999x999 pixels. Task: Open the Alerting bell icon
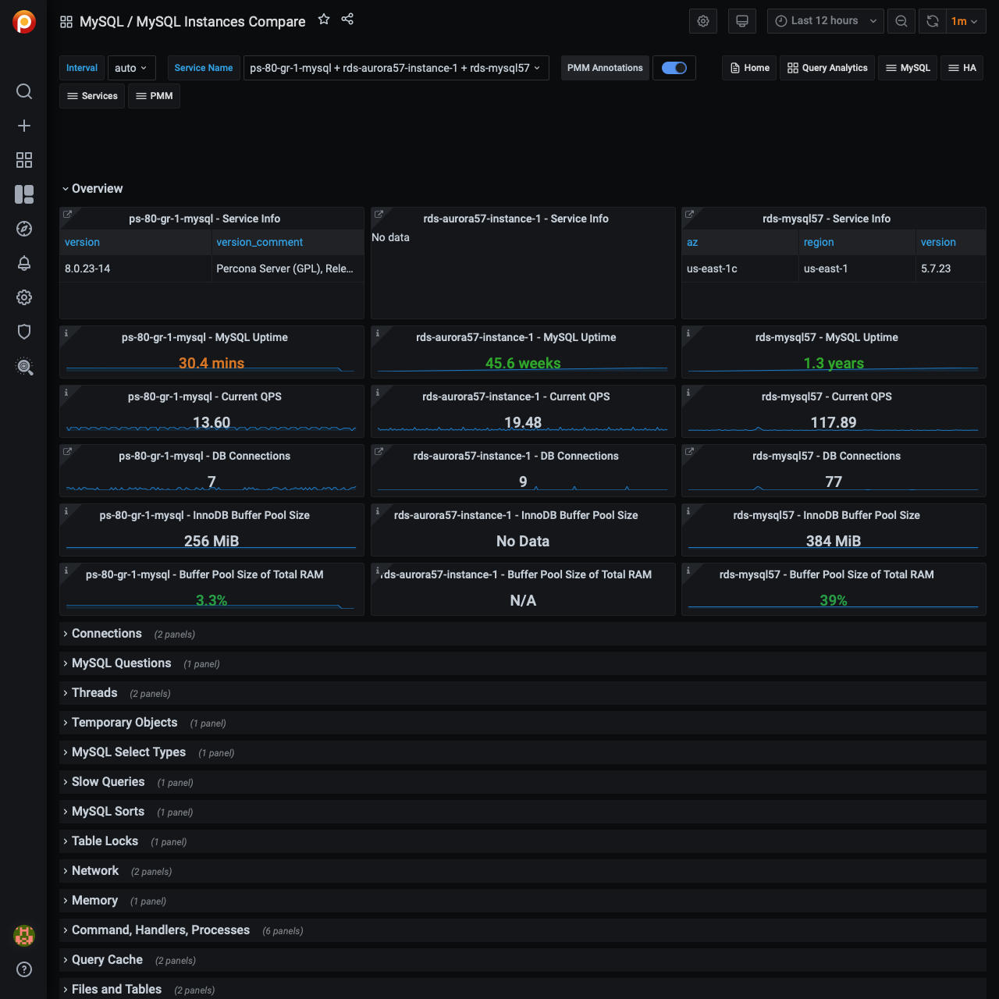click(24, 263)
